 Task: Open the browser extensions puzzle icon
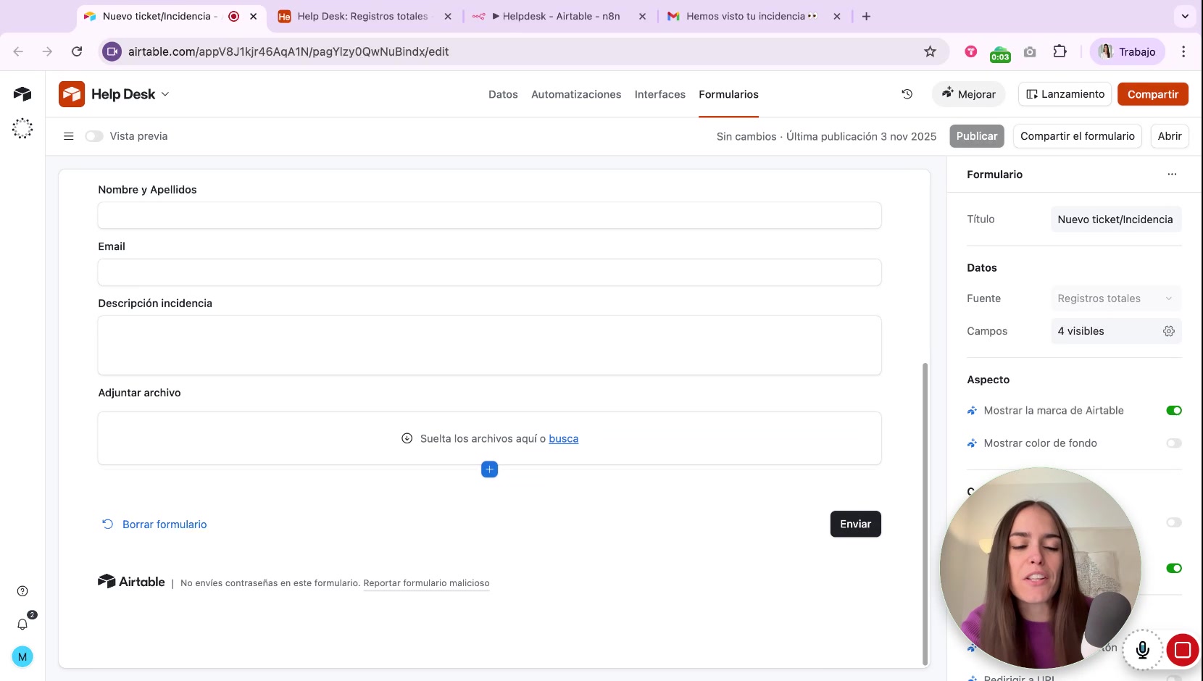point(1060,51)
